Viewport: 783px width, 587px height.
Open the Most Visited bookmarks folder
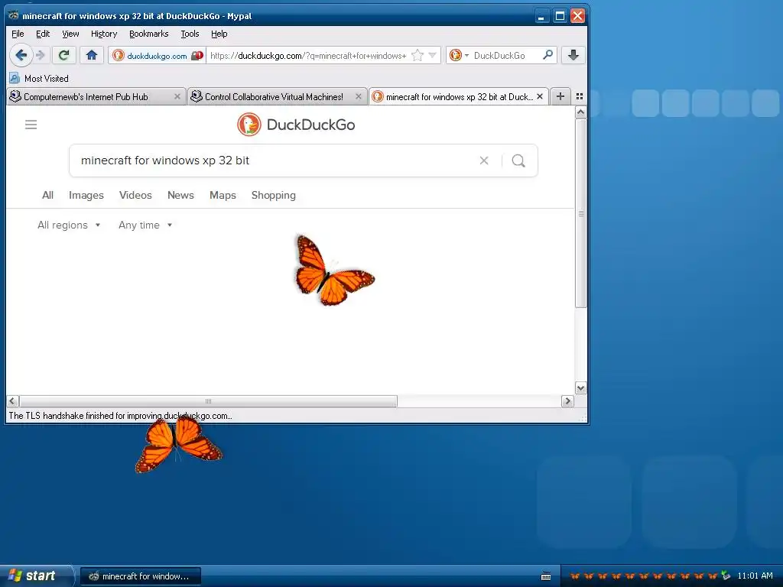(39, 79)
